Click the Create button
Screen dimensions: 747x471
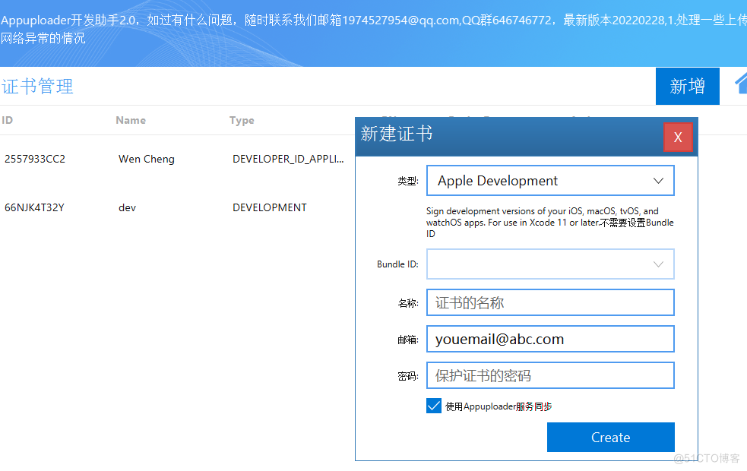tap(611, 437)
